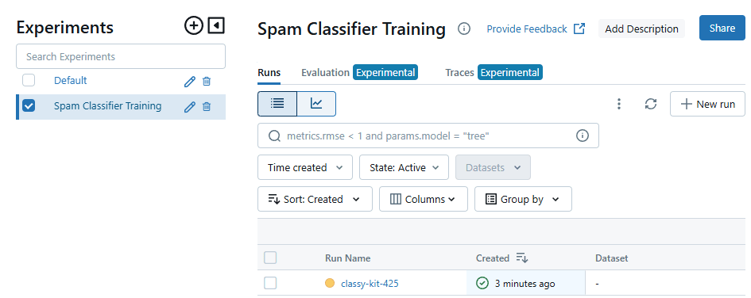751x298 pixels.
Task: Refresh the runs list
Action: (x=650, y=104)
